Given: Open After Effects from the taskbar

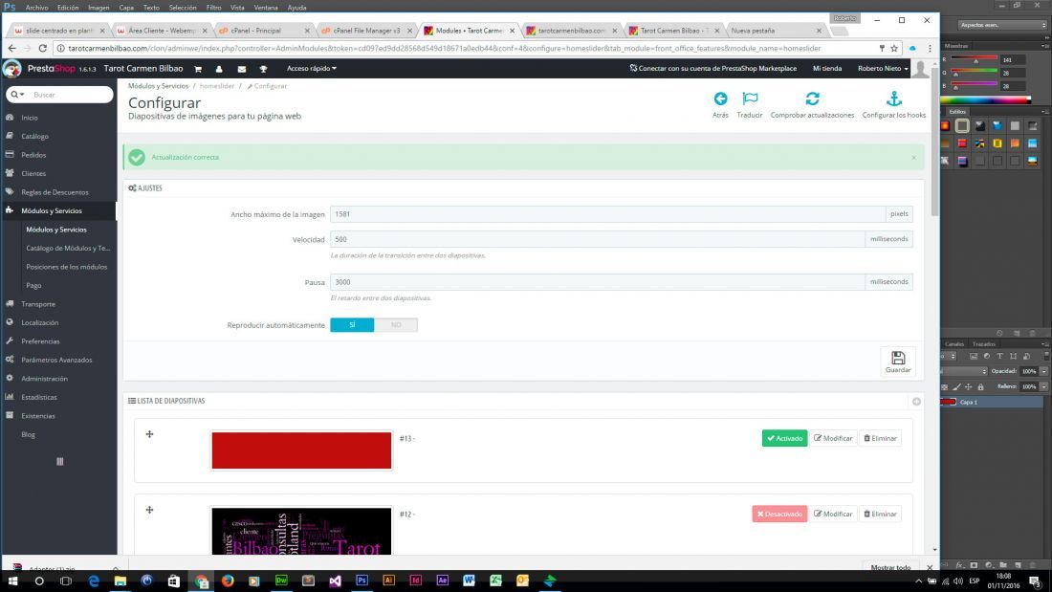Looking at the screenshot, I should click(x=442, y=581).
